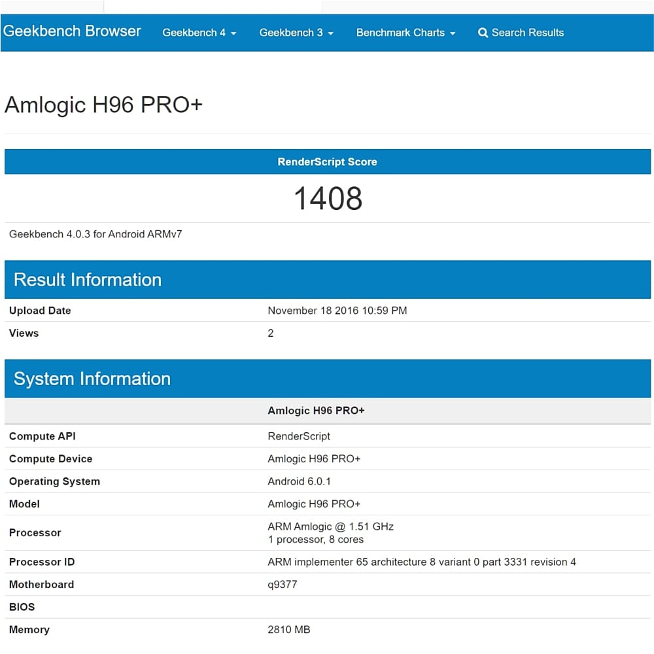This screenshot has height=654, width=654.
Task: Click the Result Information section header
Action: pos(328,279)
